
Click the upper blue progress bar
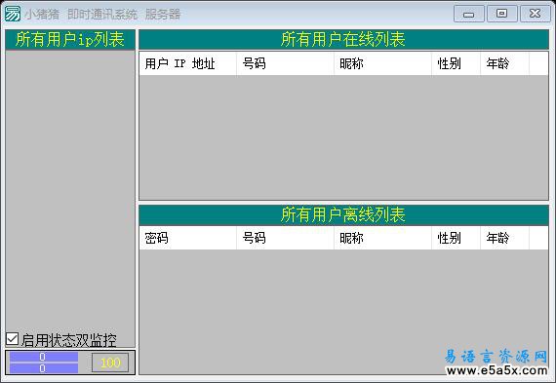click(44, 357)
